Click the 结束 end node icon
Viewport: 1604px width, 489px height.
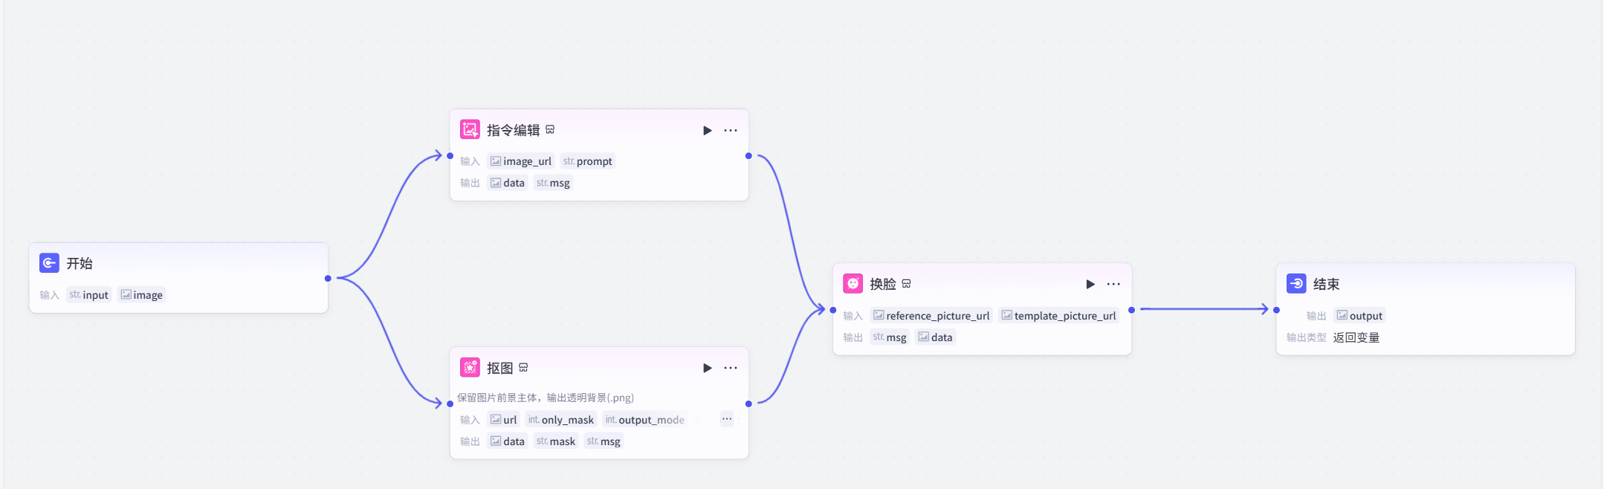(x=1296, y=284)
